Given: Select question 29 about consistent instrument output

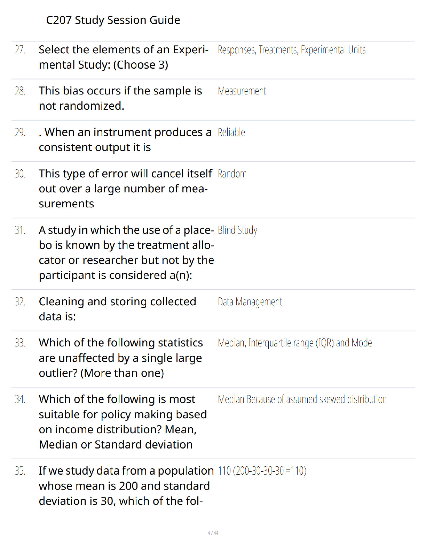Looking at the screenshot, I should tap(125, 140).
